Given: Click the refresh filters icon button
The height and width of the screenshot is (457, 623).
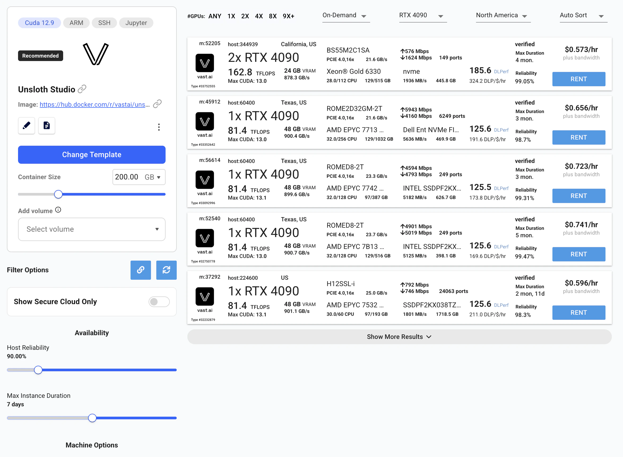Looking at the screenshot, I should click(x=166, y=270).
